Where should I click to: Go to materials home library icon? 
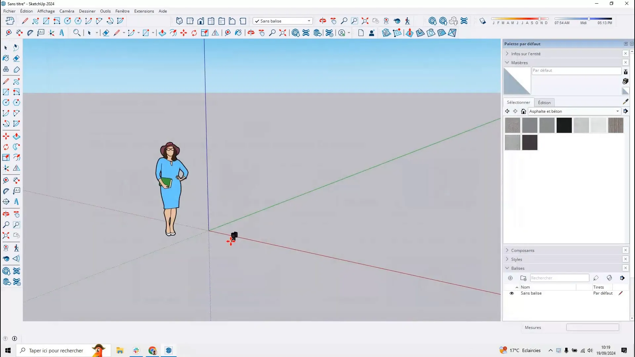tap(523, 111)
